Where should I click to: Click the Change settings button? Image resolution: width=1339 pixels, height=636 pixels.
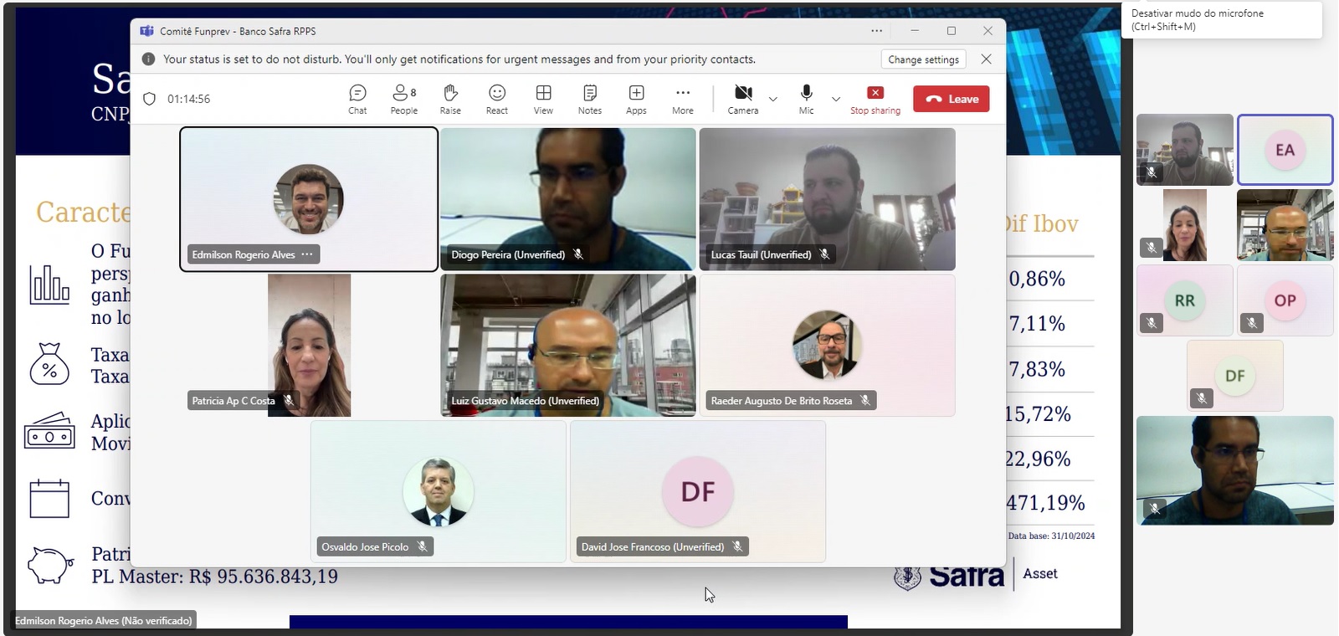coord(923,59)
